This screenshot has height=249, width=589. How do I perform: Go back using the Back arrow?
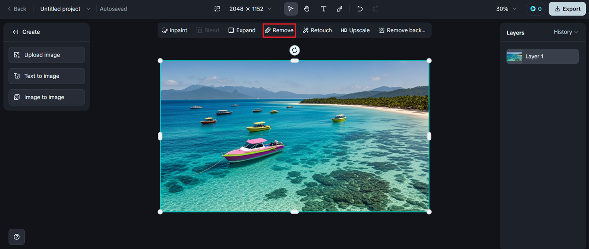[17, 9]
